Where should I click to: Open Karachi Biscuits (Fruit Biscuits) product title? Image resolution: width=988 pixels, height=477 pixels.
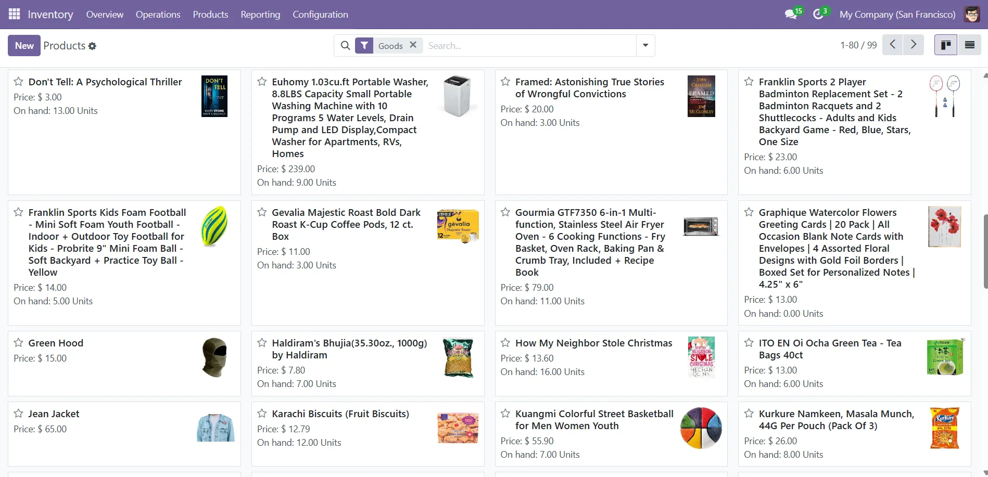340,414
